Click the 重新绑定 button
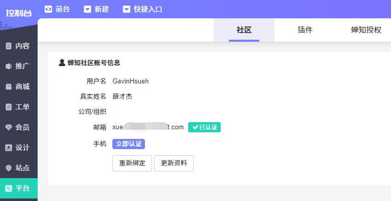The width and height of the screenshot is (391, 201). coord(132,163)
